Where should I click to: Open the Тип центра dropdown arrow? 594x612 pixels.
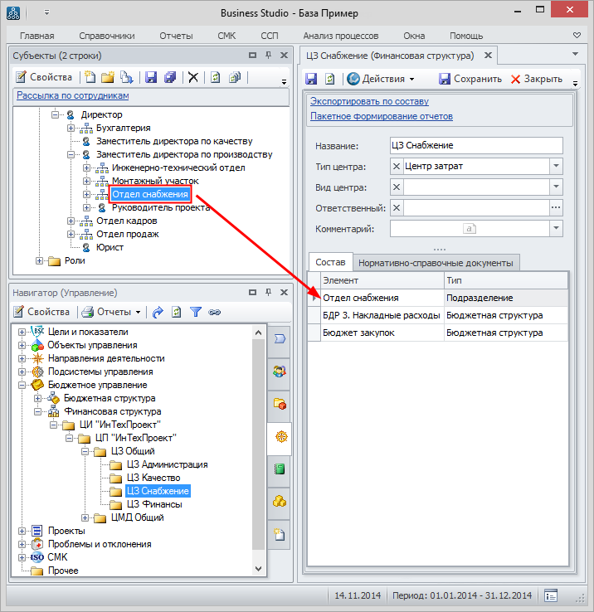click(556, 166)
